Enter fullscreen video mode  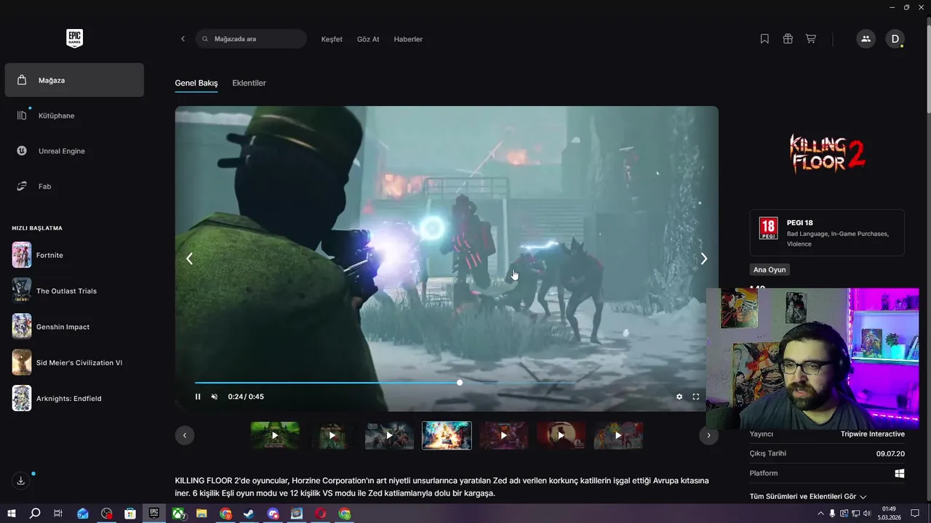696,397
